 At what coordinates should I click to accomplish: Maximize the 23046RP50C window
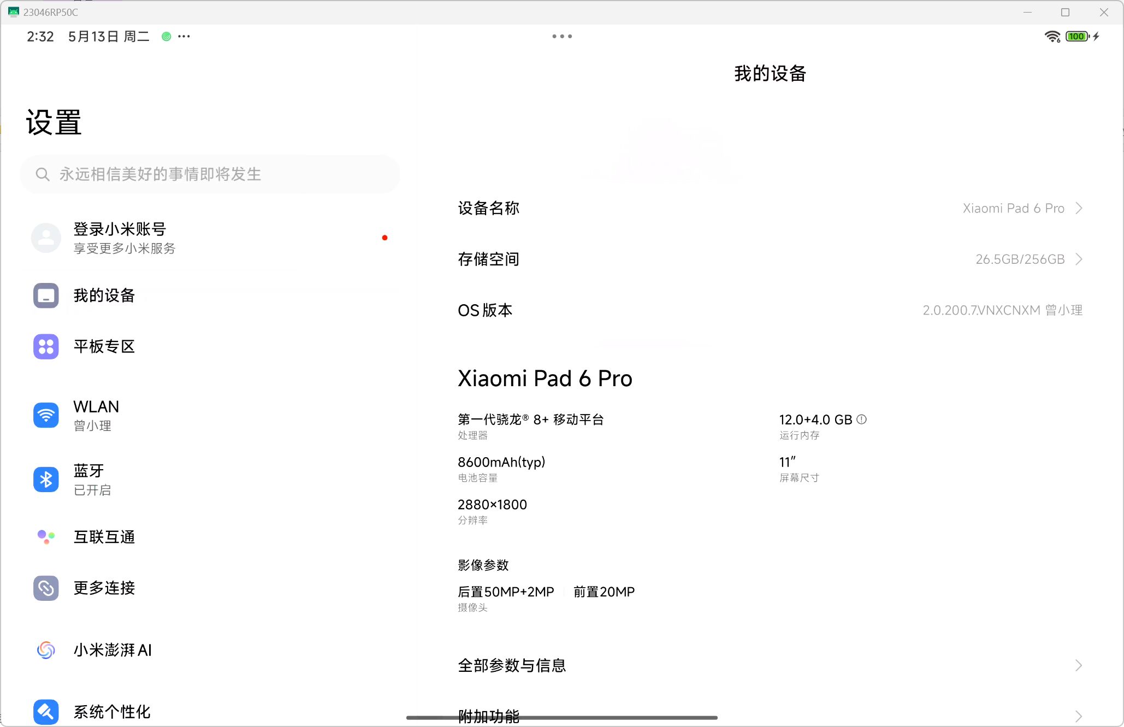[x=1065, y=12]
